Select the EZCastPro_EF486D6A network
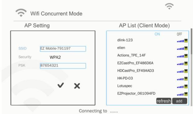This screenshot has width=193, height=114. [x=135, y=63]
